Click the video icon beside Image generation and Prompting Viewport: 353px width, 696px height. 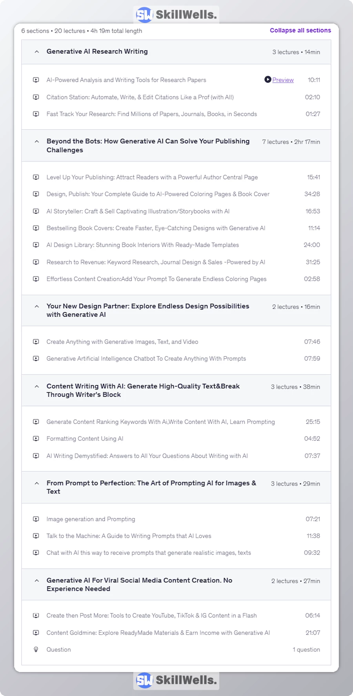[x=36, y=519]
